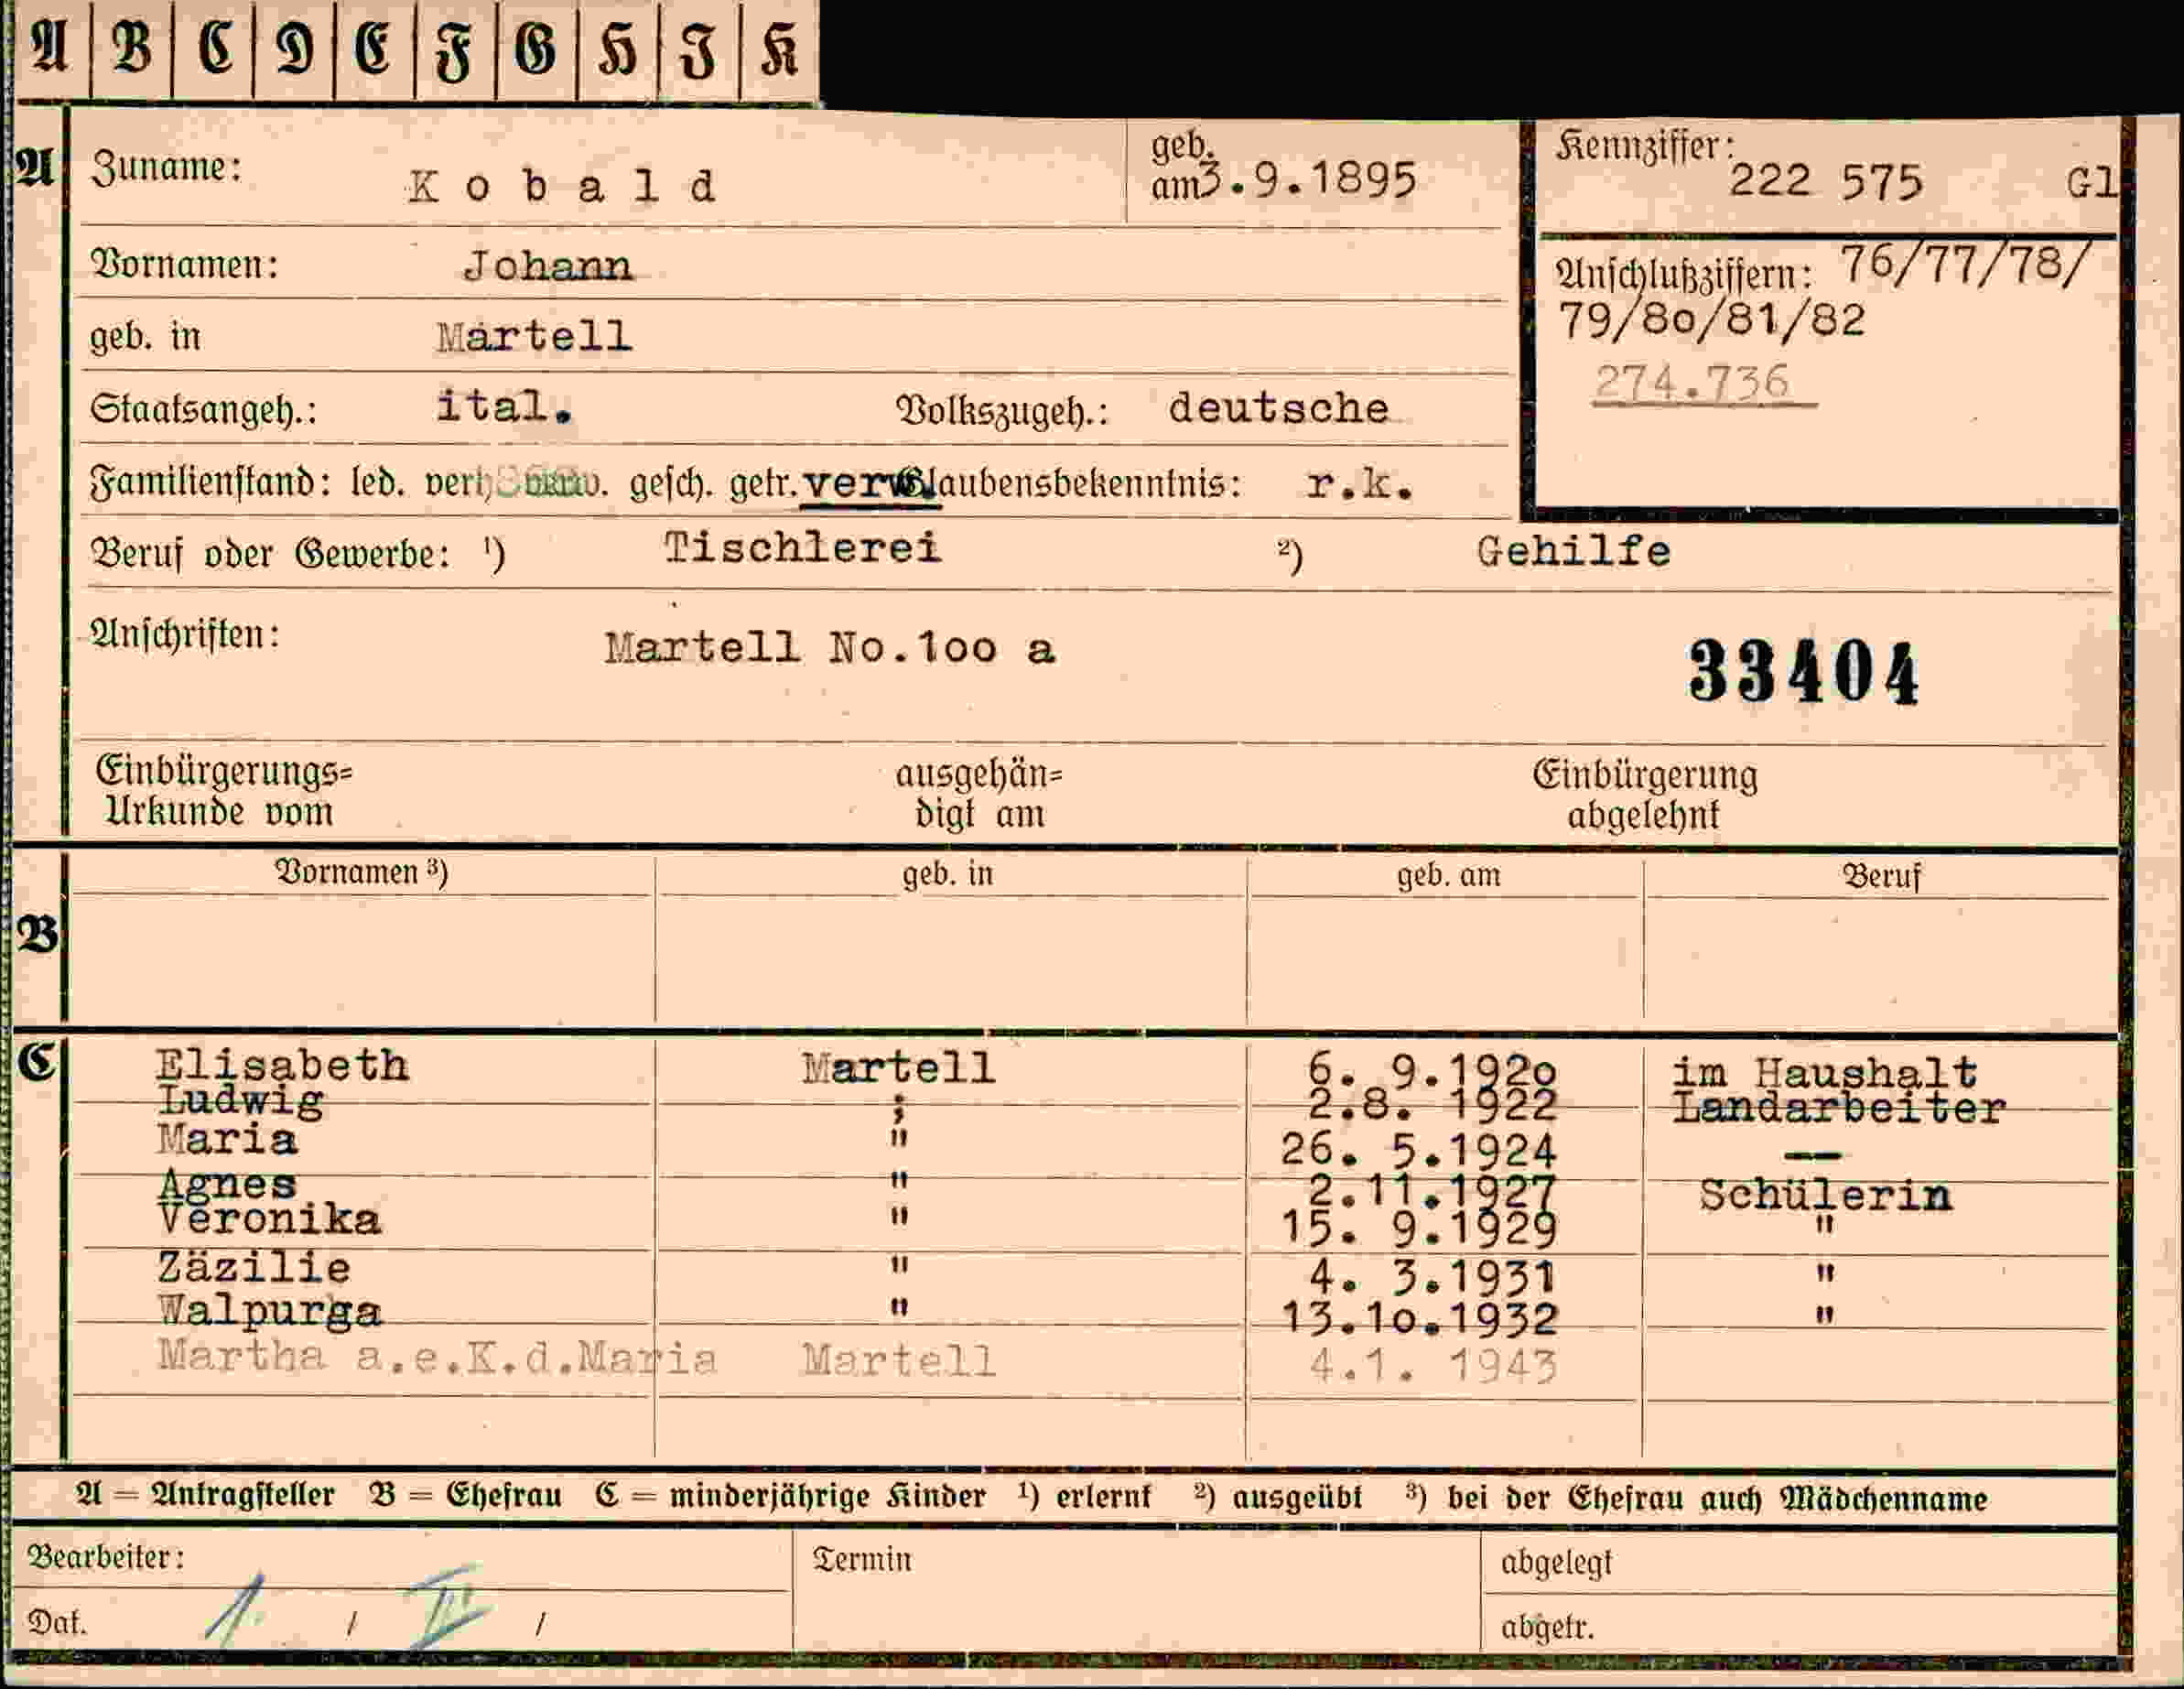Click the occupation Landarbeiter
The image size is (2184, 1689).
pos(1839,1108)
